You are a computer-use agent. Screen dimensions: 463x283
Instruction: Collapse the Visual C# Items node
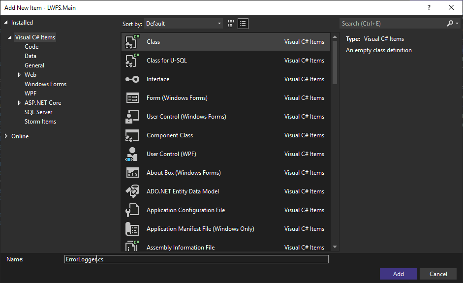[10, 37]
